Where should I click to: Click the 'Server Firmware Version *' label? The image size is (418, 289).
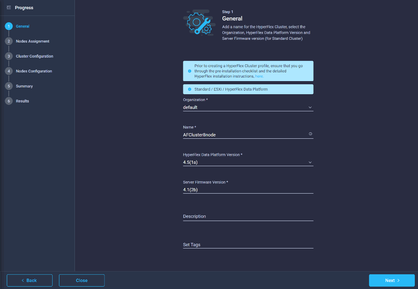click(205, 182)
